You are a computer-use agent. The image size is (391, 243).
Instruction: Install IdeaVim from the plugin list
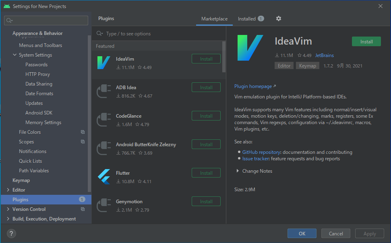coord(206,59)
